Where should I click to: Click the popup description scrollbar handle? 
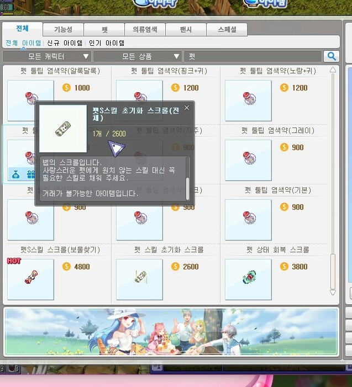pyautogui.click(x=187, y=189)
